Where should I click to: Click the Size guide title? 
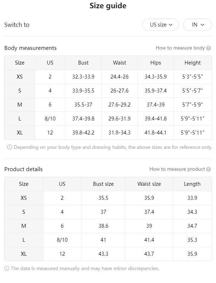[x=108, y=6]
